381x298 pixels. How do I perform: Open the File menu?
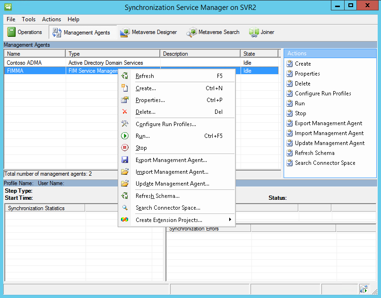click(x=11, y=19)
